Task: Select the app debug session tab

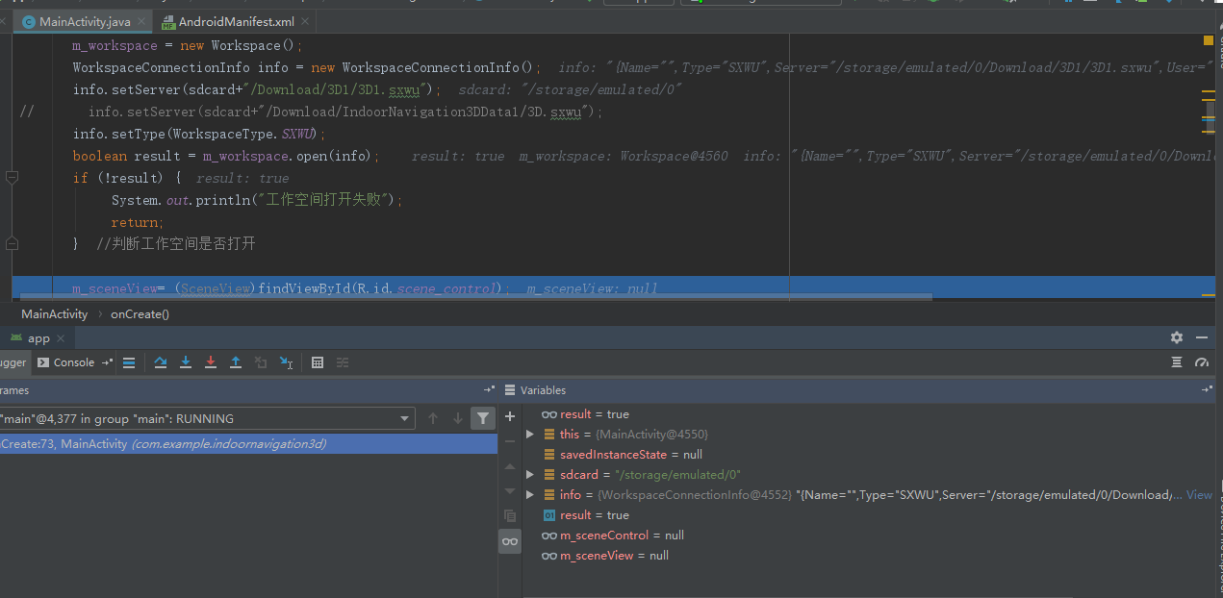Action: [38, 338]
